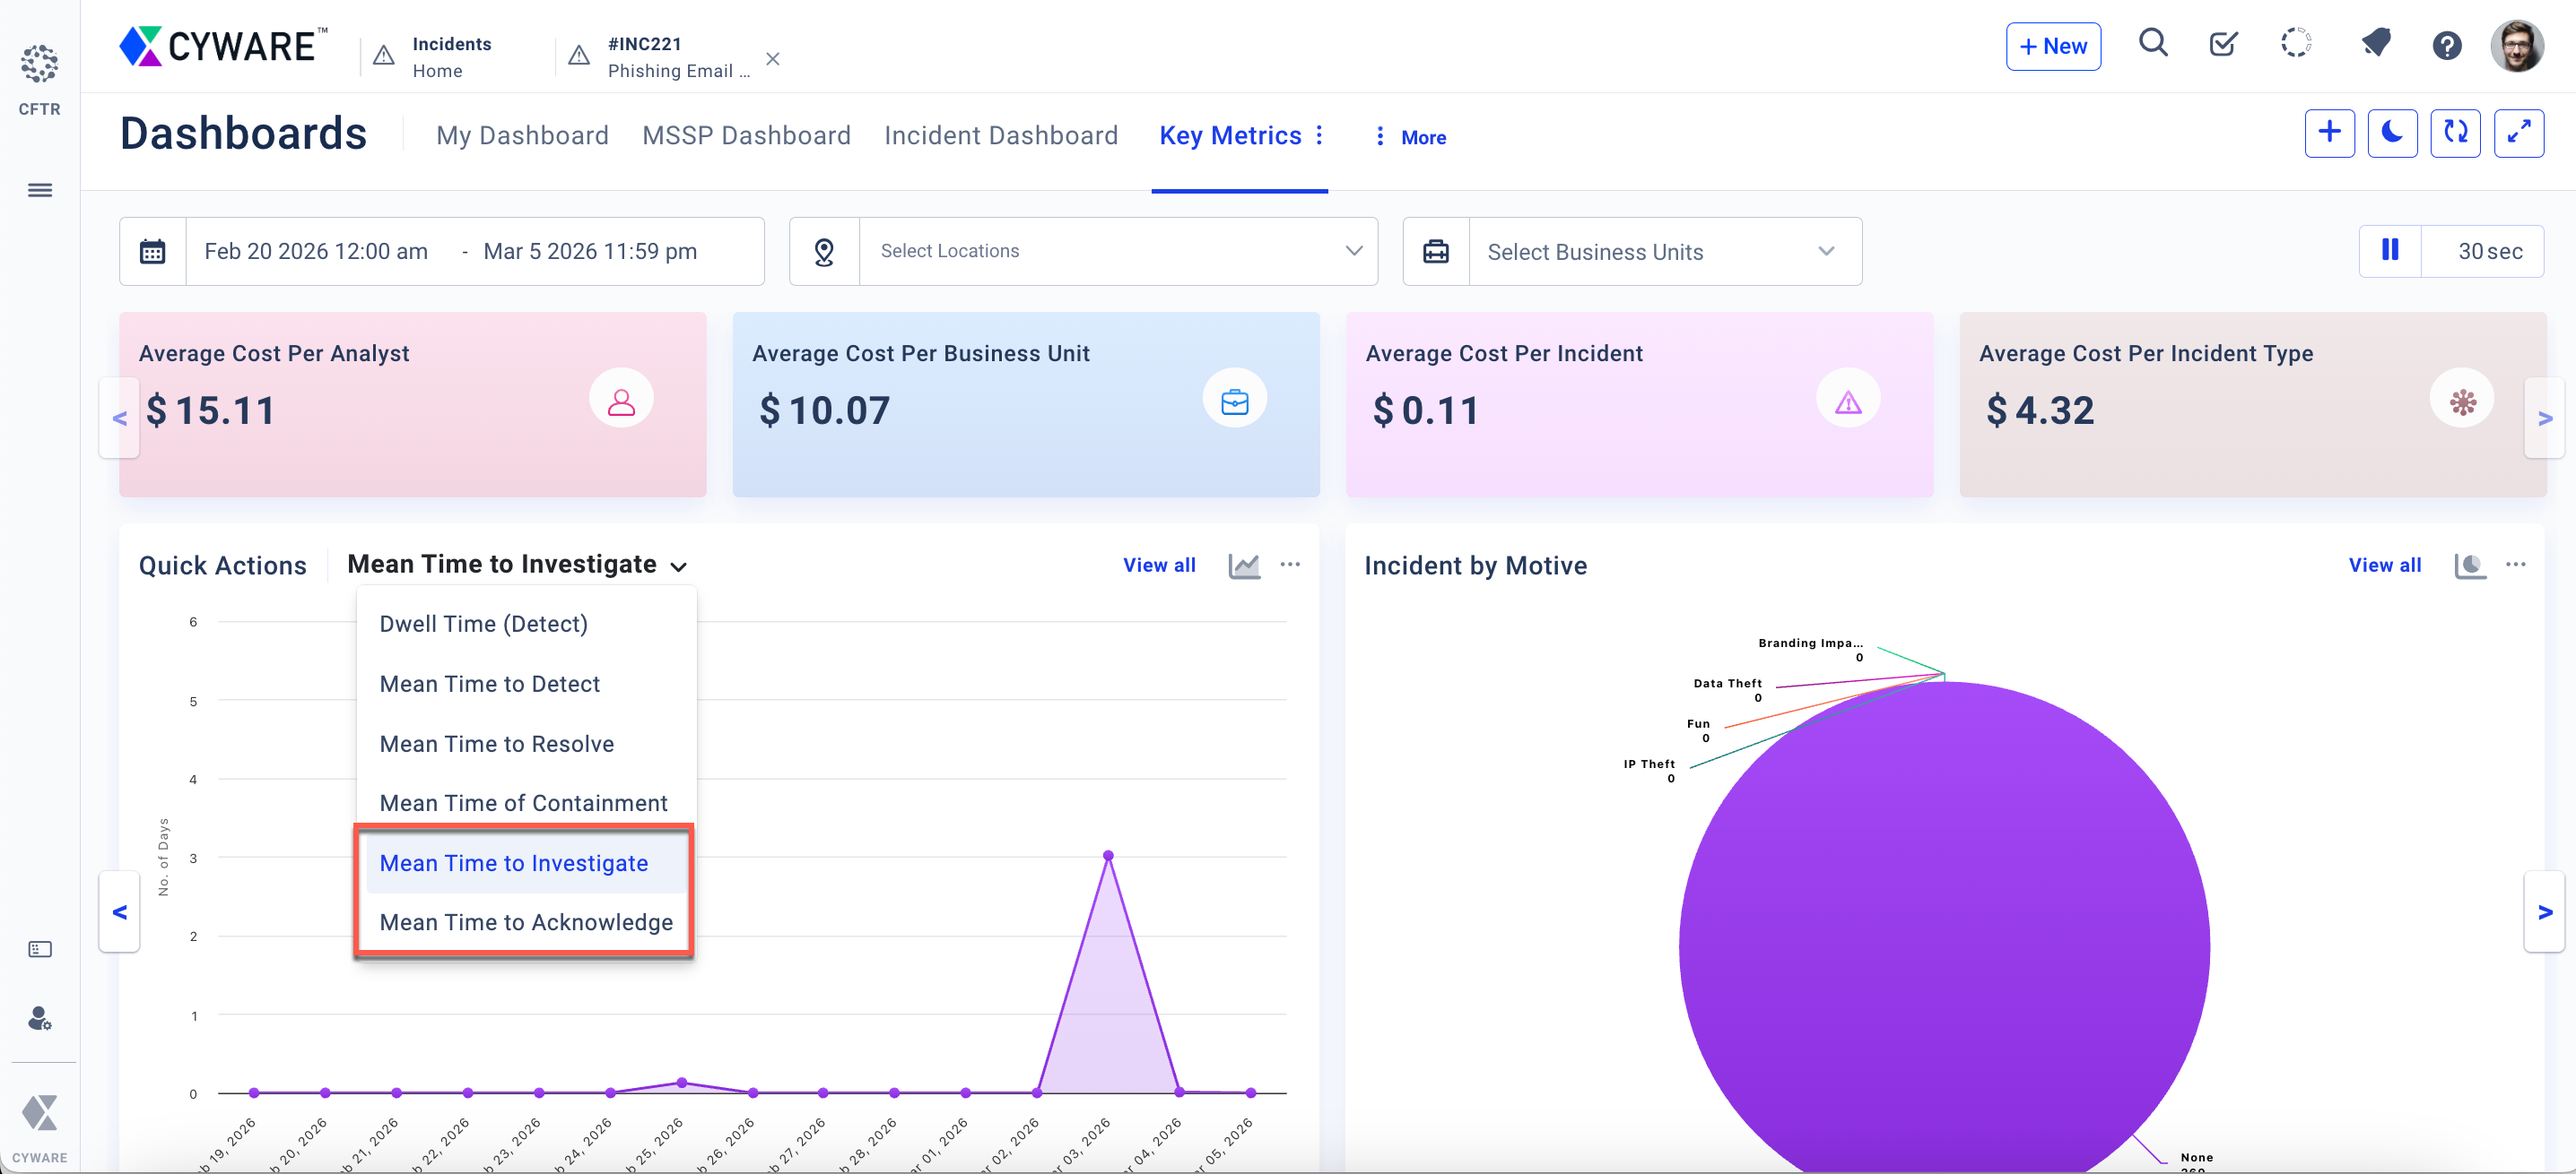
Task: Select Mean Time to Resolve option
Action: click(496, 743)
